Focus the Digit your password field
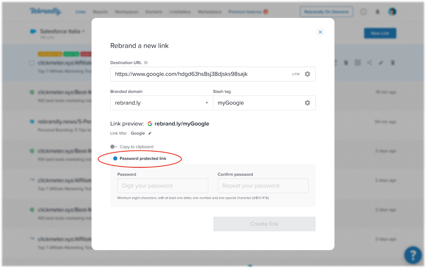 coord(163,186)
